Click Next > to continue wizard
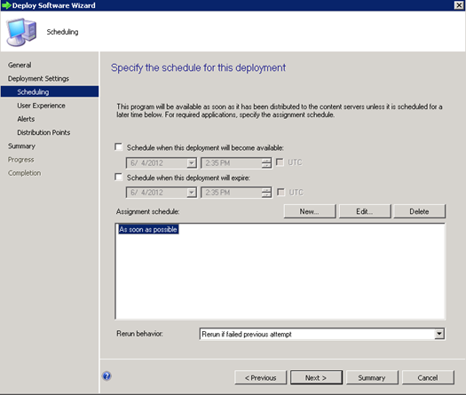 coord(316,377)
